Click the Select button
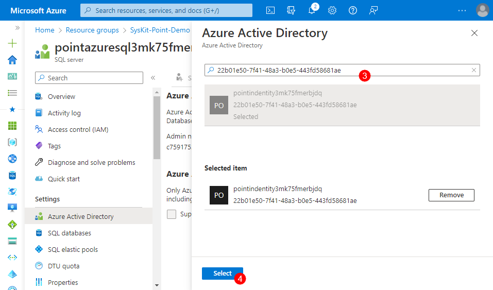493x290 pixels. (x=223, y=274)
